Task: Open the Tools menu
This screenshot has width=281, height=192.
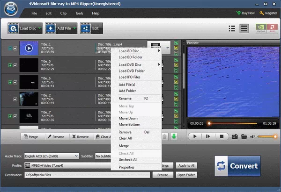Action: coord(79,13)
